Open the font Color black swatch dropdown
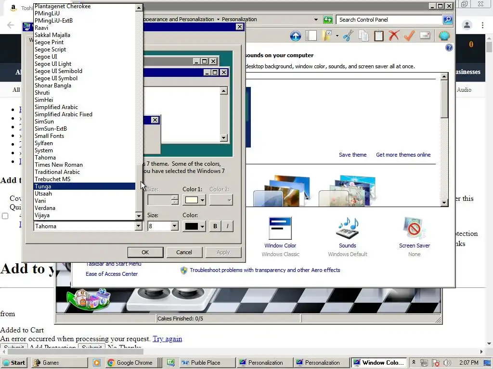 click(194, 226)
